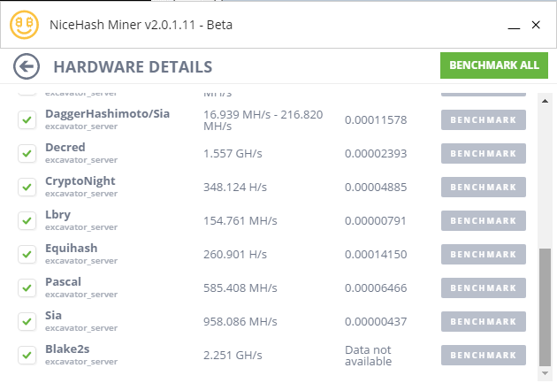Run benchmark for Lbry
The image size is (557, 391).
[484, 221]
